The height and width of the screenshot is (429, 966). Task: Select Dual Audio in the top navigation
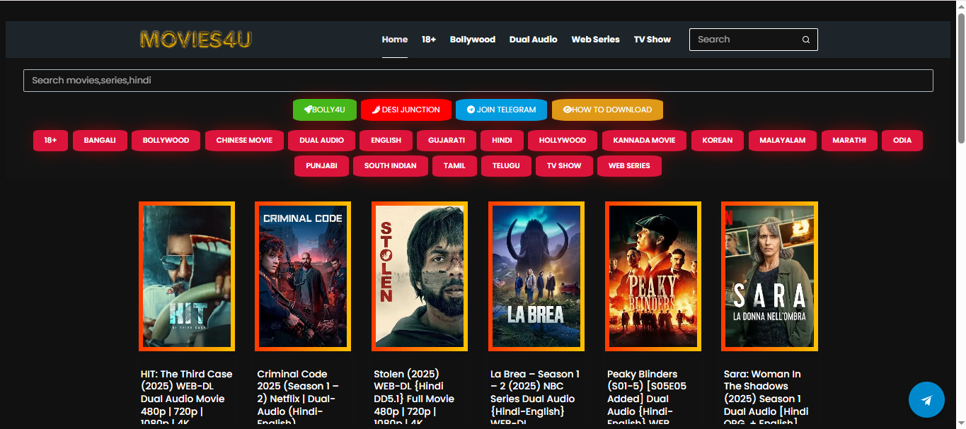tap(534, 40)
